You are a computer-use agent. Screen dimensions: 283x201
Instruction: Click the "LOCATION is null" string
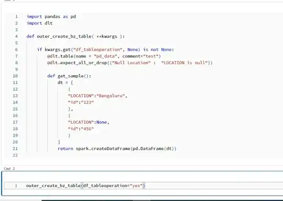click(184, 63)
